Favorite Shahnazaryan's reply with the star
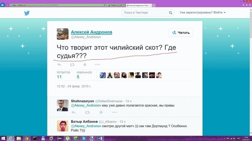 (x=101, y=112)
